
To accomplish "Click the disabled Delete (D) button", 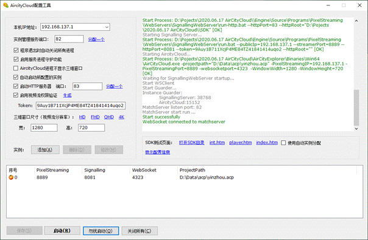I will (77, 150).
